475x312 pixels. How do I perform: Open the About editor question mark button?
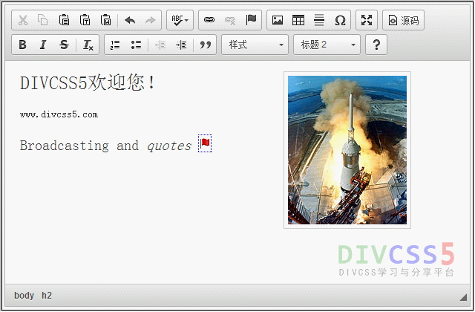click(x=376, y=45)
